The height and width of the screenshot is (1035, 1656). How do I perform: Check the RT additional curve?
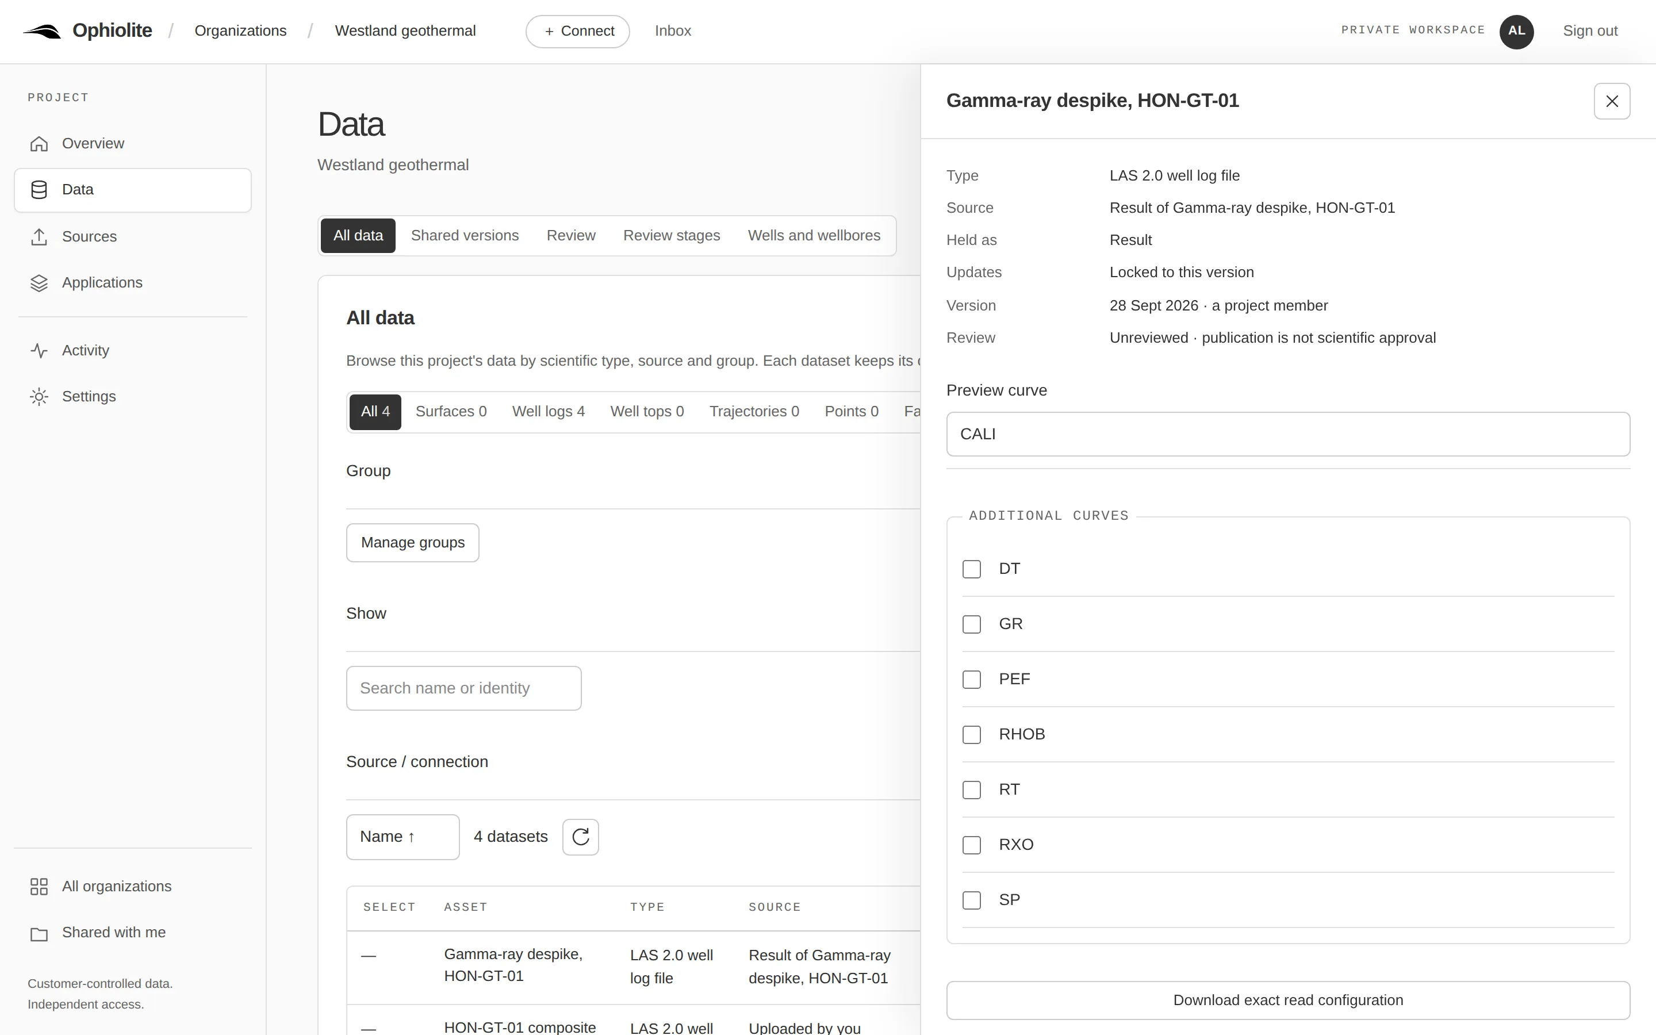point(972,790)
